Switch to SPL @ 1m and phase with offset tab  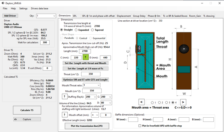pos(98,16)
